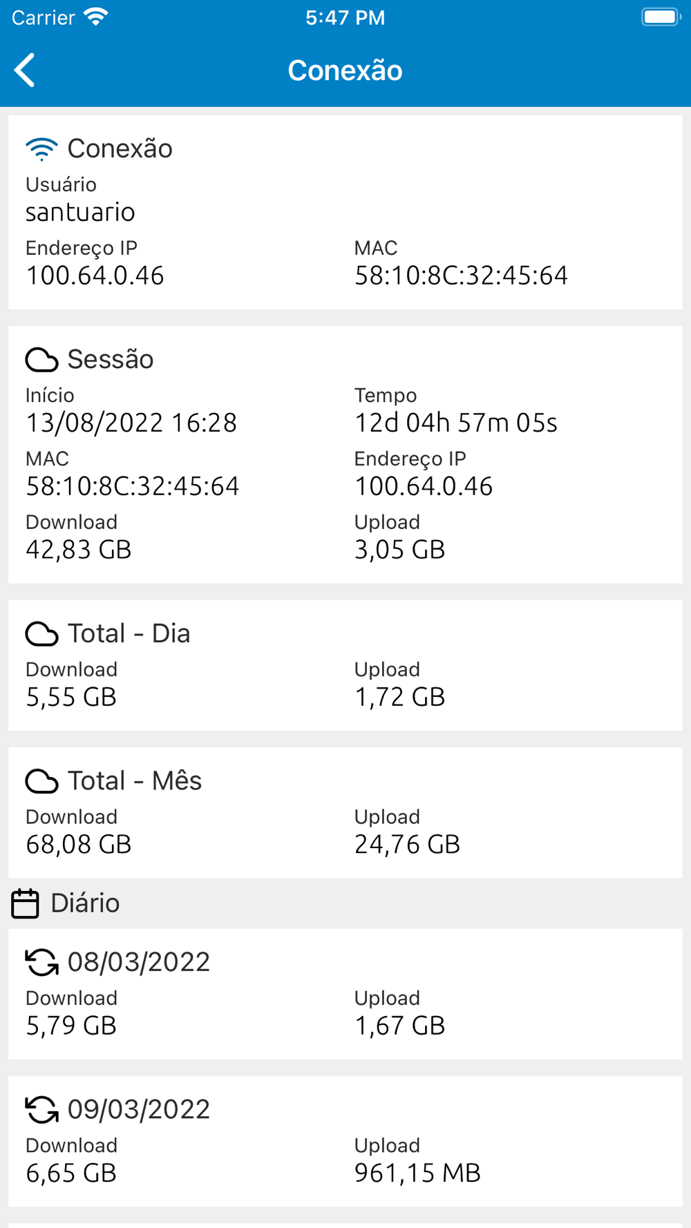Tap the 961,15 MB upload value
Image resolution: width=691 pixels, height=1228 pixels.
click(417, 1173)
